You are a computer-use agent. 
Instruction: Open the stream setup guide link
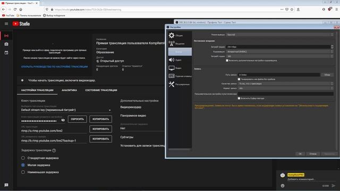pos(54,67)
